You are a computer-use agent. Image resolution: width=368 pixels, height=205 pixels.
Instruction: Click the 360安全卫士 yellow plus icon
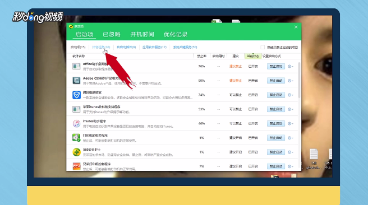point(76,152)
